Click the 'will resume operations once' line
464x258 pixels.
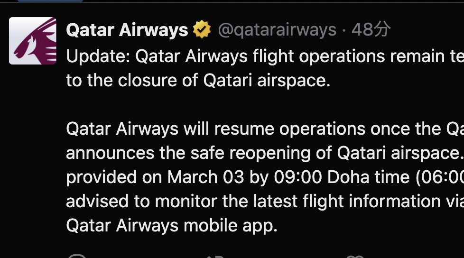click(265, 129)
